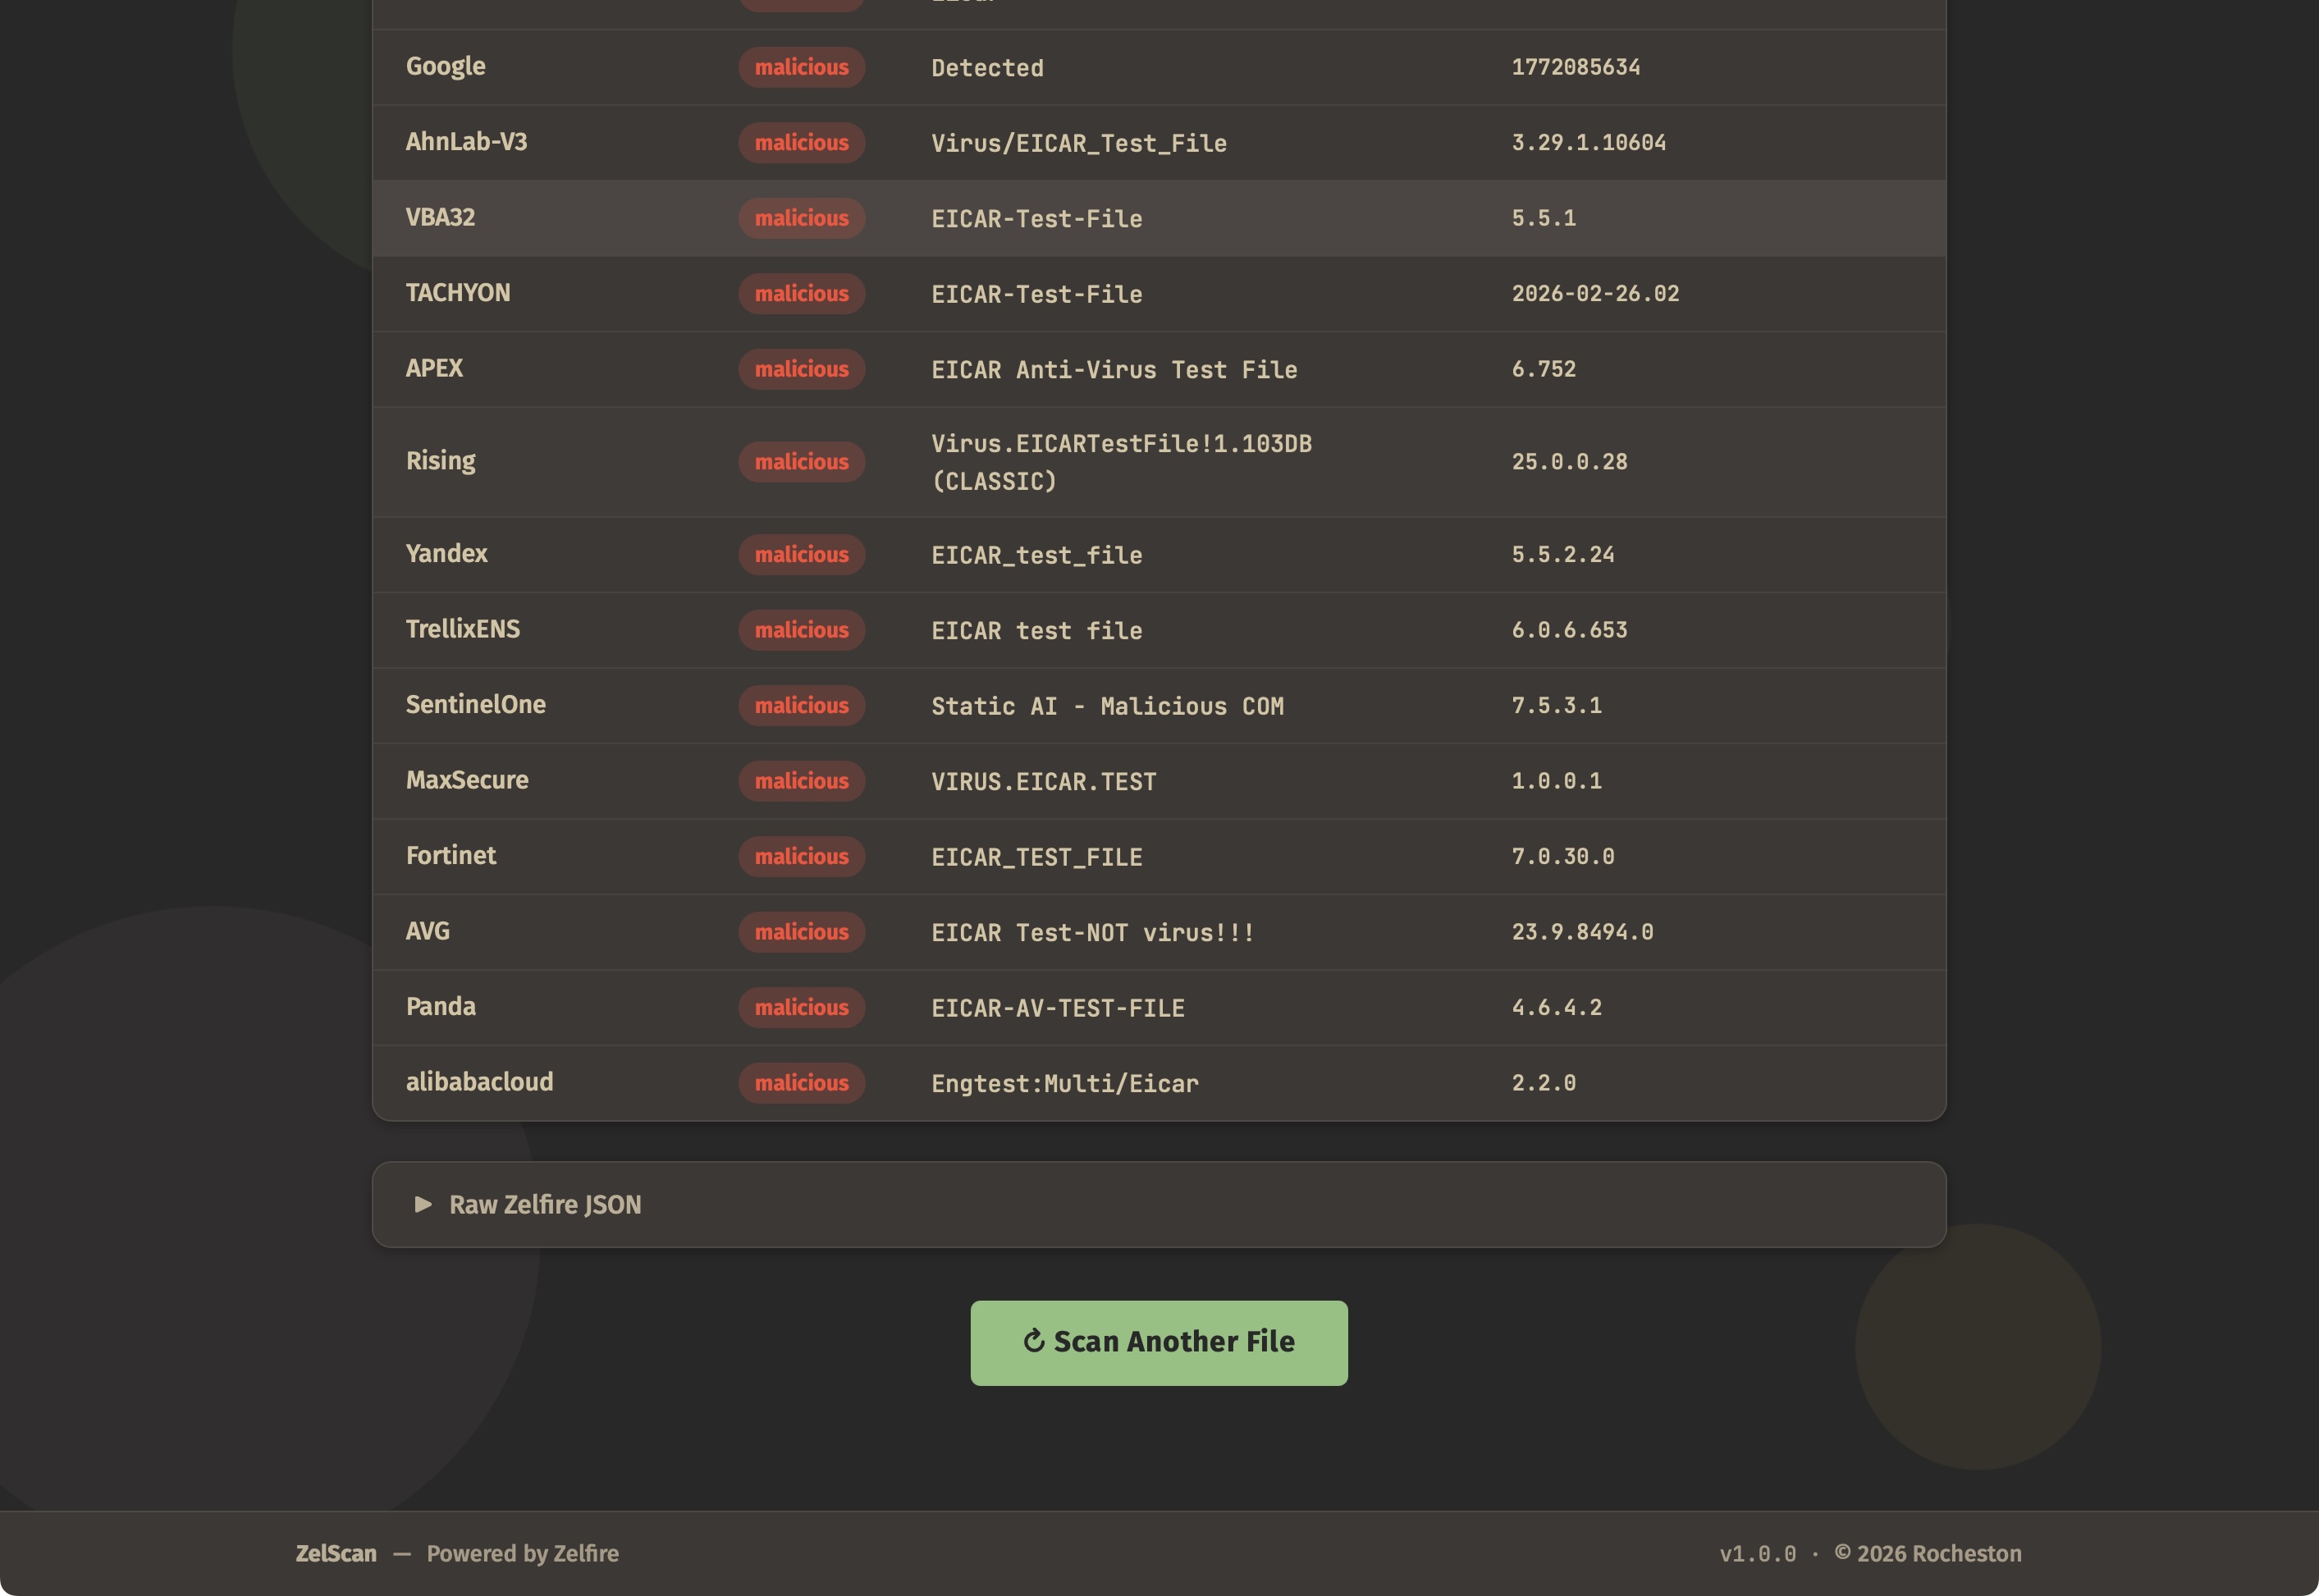
Task: Click the malicious badge for AhnLab-V3
Action: 801,143
